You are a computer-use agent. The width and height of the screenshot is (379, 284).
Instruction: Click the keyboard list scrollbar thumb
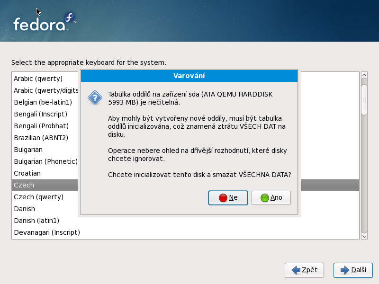[x=364, y=99]
